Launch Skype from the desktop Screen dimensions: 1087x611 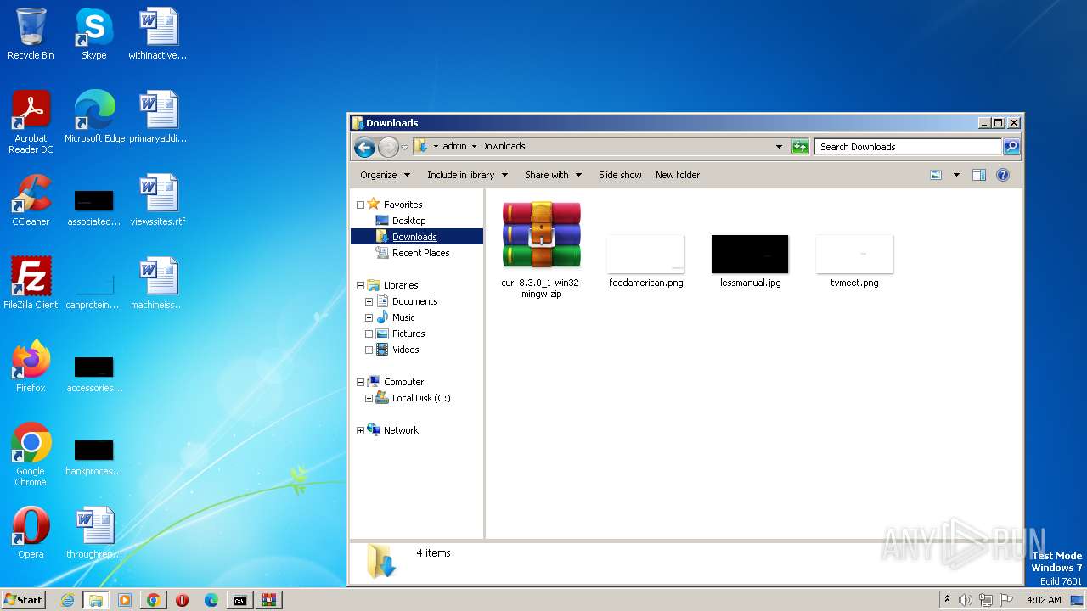(x=93, y=34)
